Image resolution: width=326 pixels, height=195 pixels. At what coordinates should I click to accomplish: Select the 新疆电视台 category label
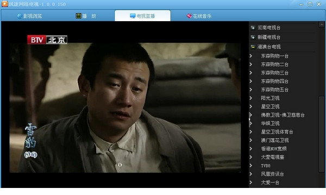(269, 37)
